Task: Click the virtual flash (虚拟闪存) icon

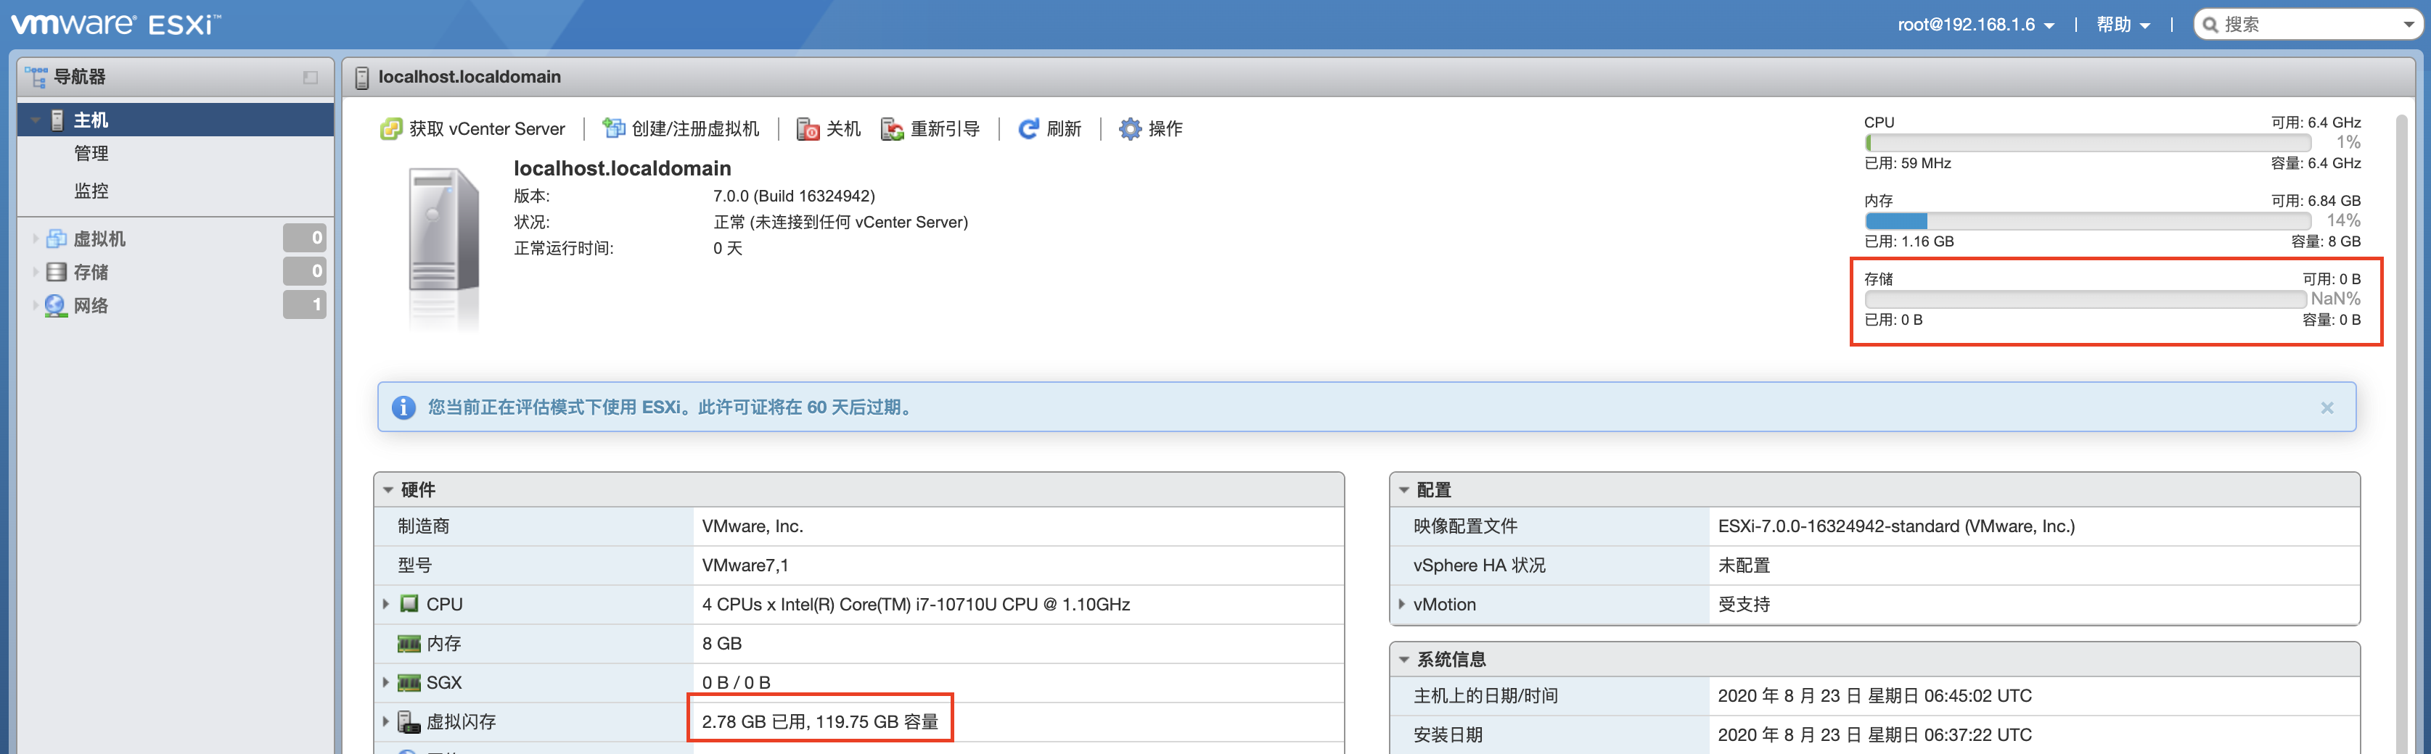Action: (x=409, y=722)
